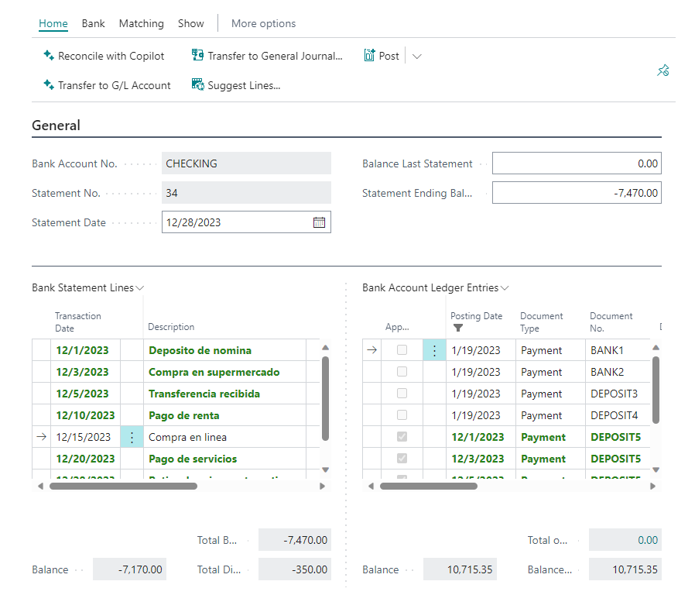Click the Post document icon
695x595 pixels.
coord(369,56)
